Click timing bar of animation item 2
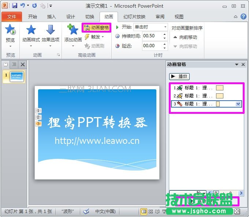Screen dimensions: 249x217 pos(220,96)
